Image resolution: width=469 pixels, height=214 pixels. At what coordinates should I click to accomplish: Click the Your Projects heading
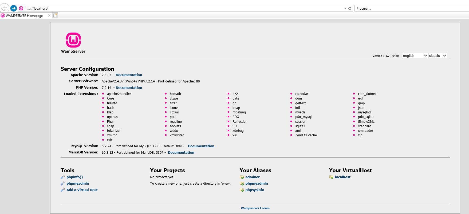[167, 170]
